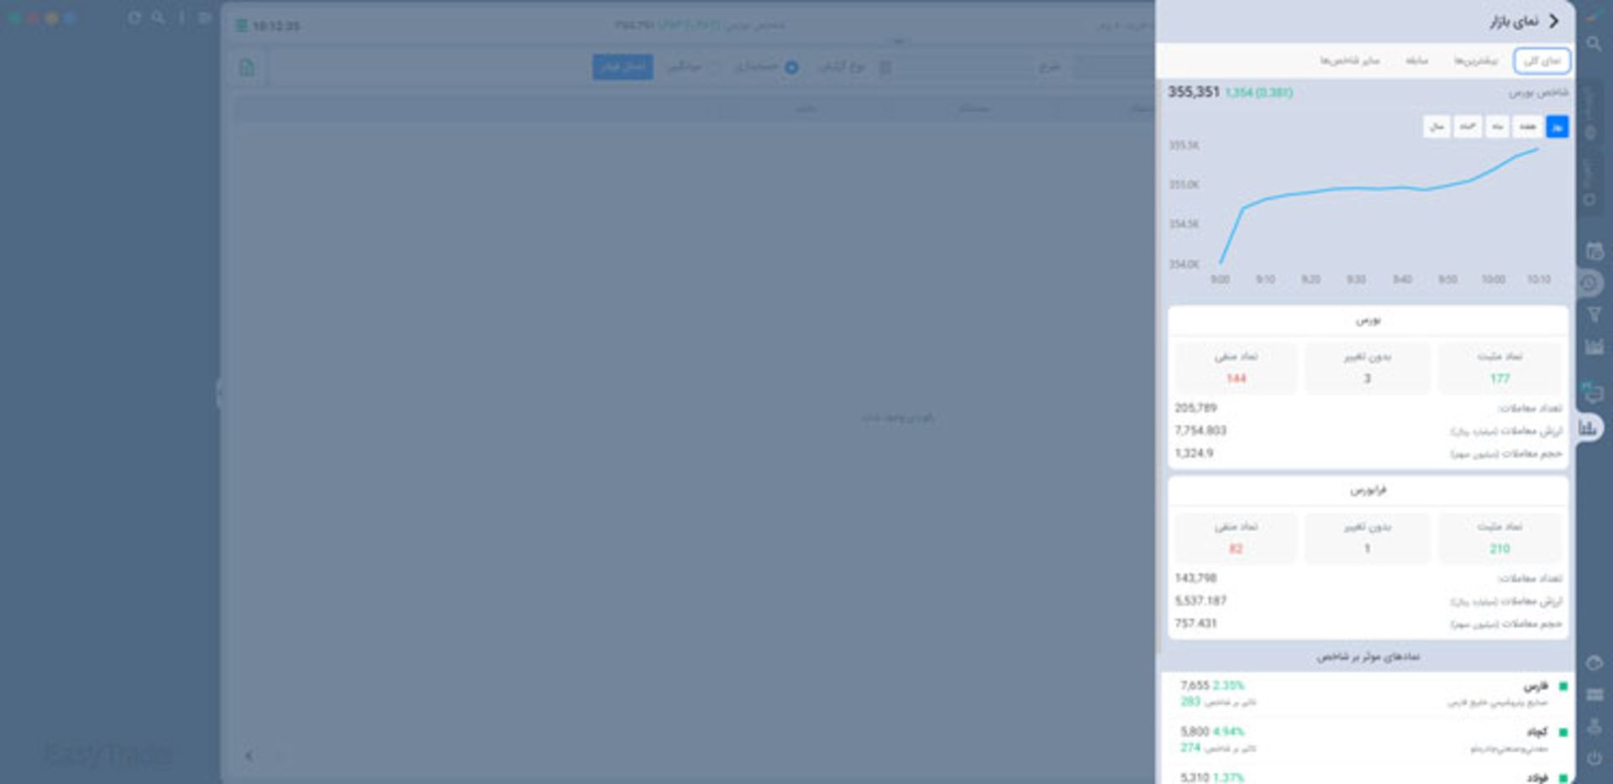Select the checked radio option in filter bar
Image resolution: width=1613 pixels, height=784 pixels.
791,67
